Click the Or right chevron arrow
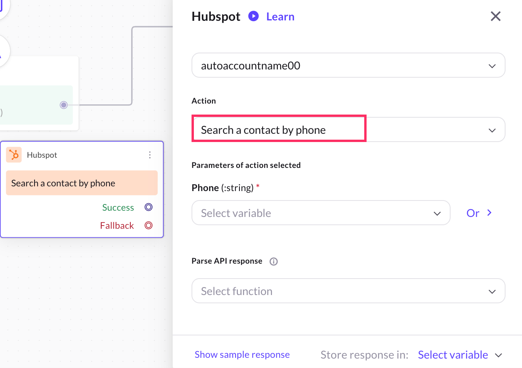522x368 pixels. tap(489, 213)
